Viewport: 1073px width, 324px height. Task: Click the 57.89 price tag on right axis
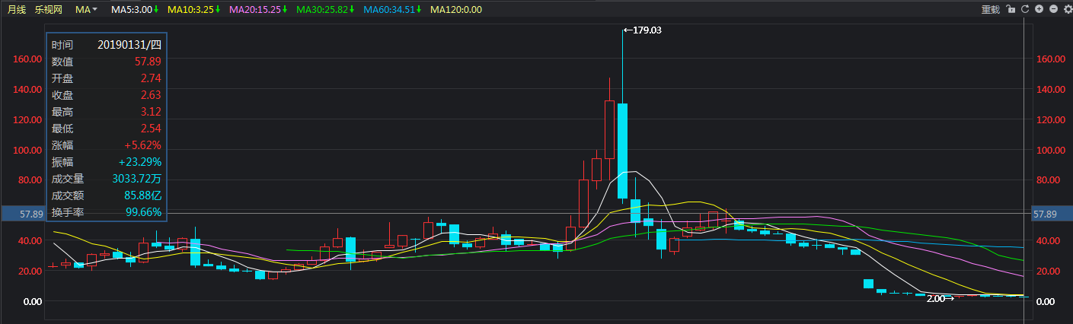click(x=1045, y=214)
